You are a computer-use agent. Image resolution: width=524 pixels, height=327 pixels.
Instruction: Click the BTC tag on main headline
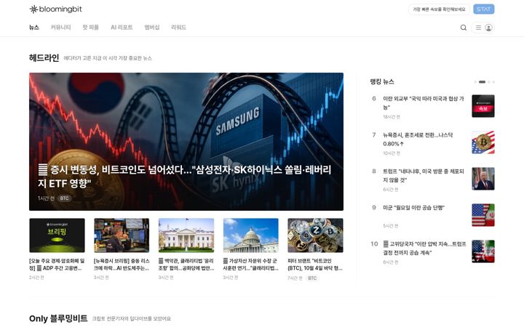tap(64, 198)
